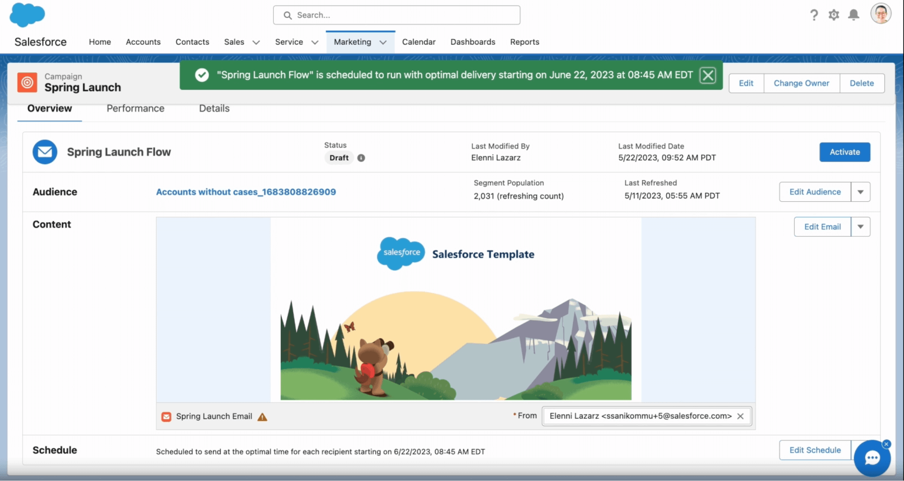Click the Spring Launch Email warning triangle
Viewport: 904px width, 481px height.
click(262, 417)
